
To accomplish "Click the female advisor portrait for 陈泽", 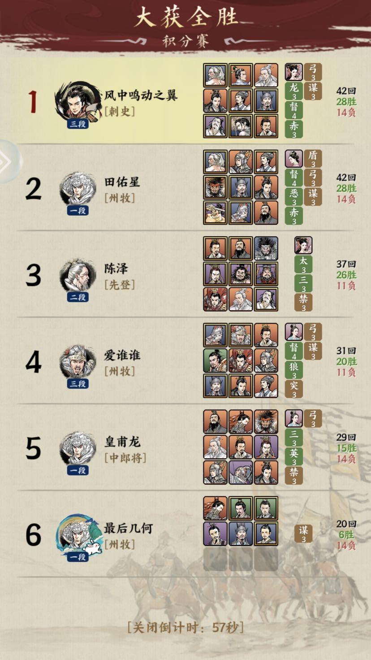I will [303, 245].
